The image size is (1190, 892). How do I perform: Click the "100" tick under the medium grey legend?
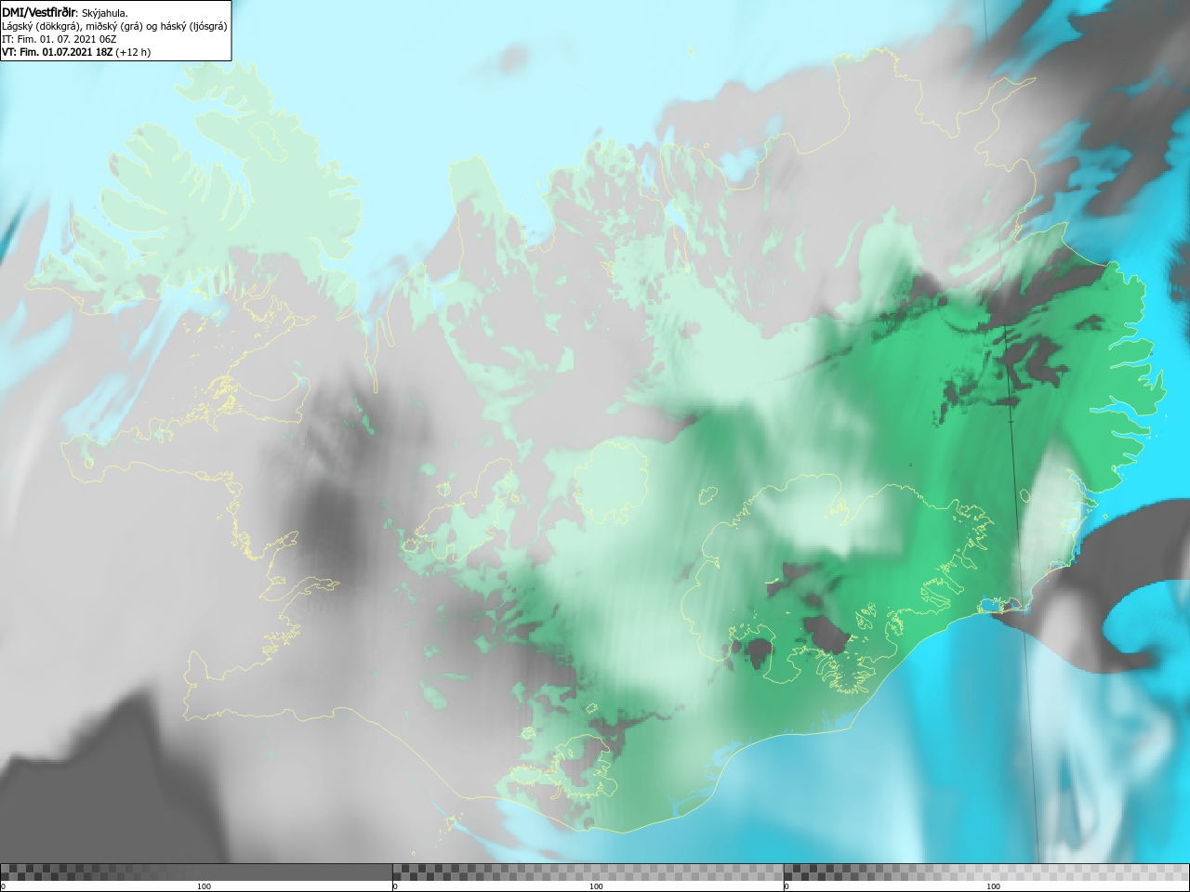[x=596, y=886]
